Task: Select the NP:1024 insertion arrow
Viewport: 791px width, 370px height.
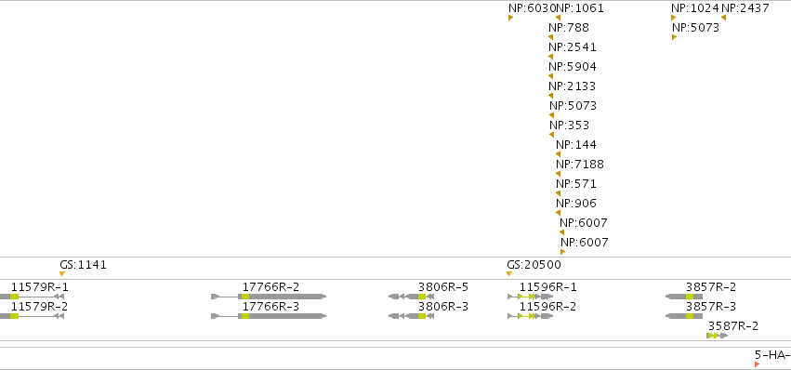Action: [674, 18]
